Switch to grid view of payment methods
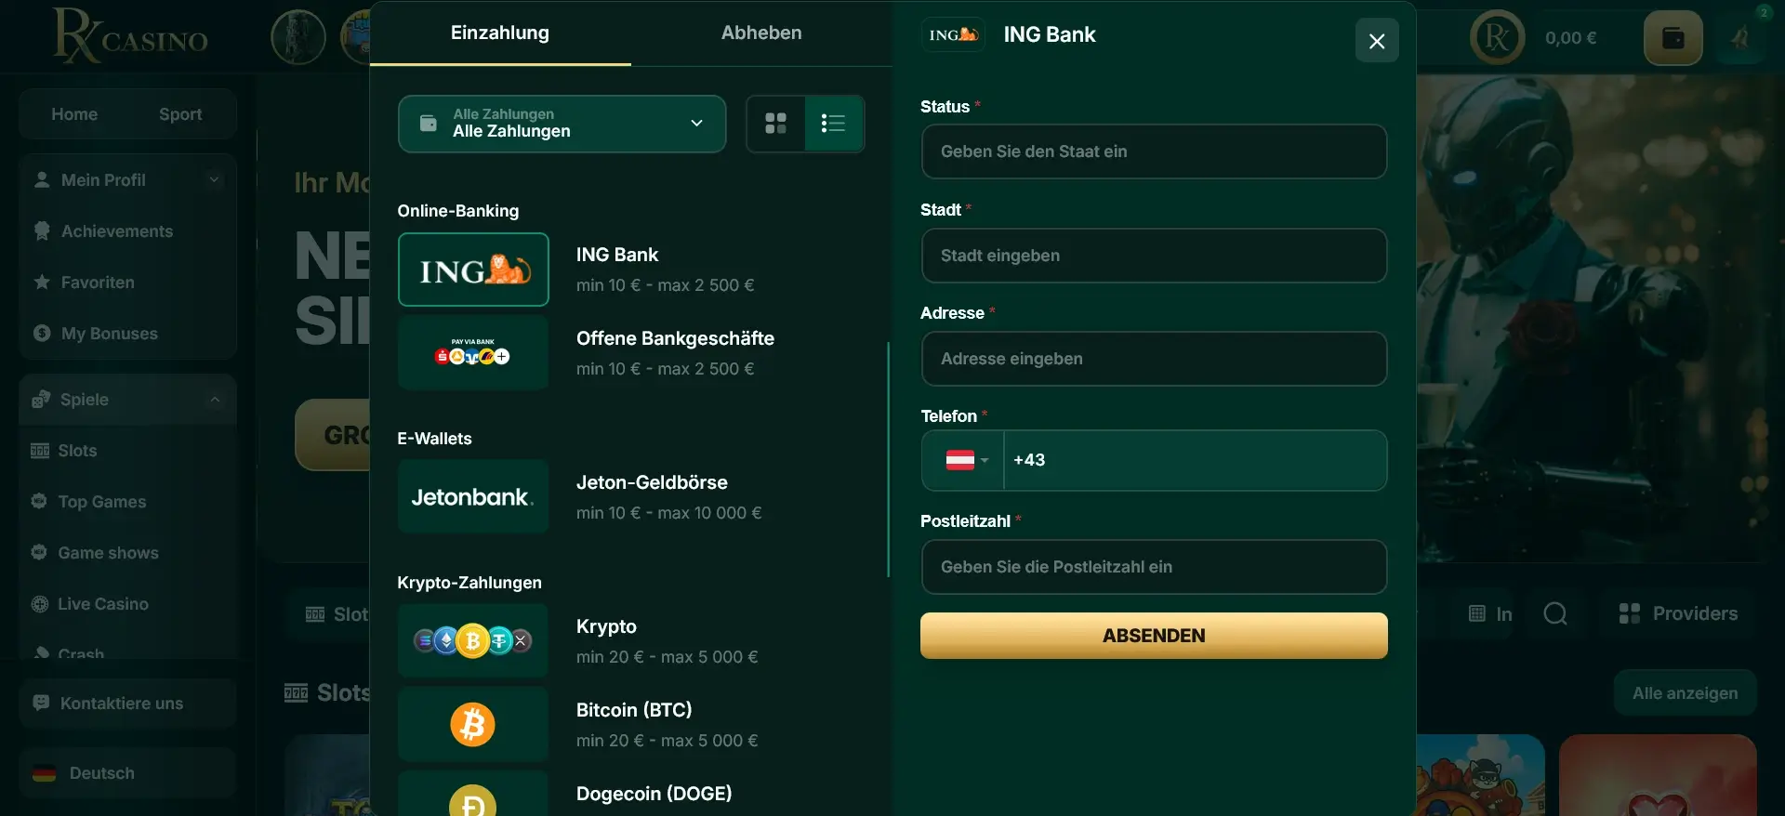 point(775,123)
